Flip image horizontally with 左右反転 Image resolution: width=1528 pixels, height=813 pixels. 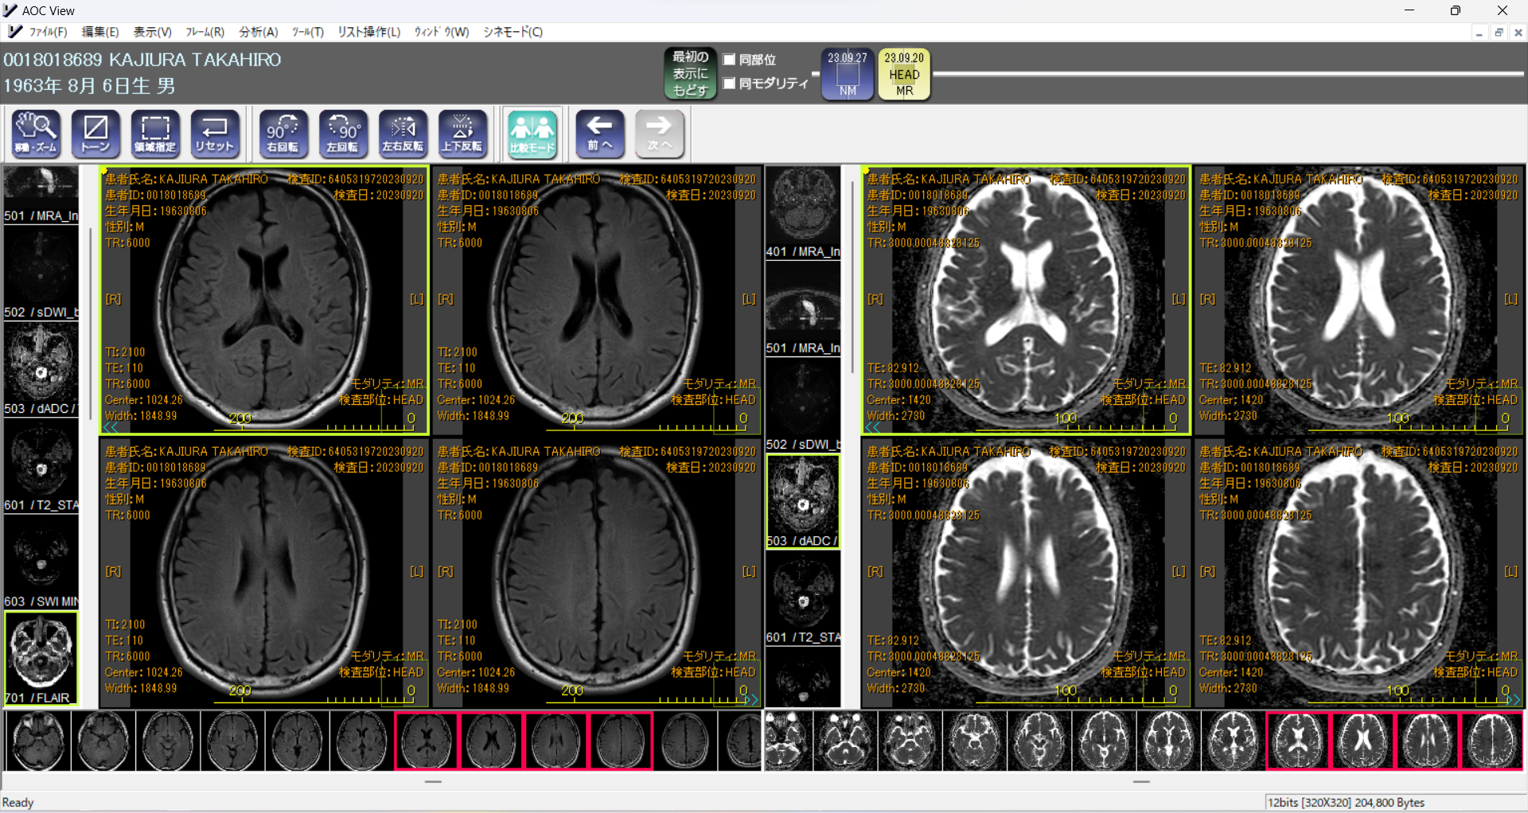pyautogui.click(x=403, y=133)
